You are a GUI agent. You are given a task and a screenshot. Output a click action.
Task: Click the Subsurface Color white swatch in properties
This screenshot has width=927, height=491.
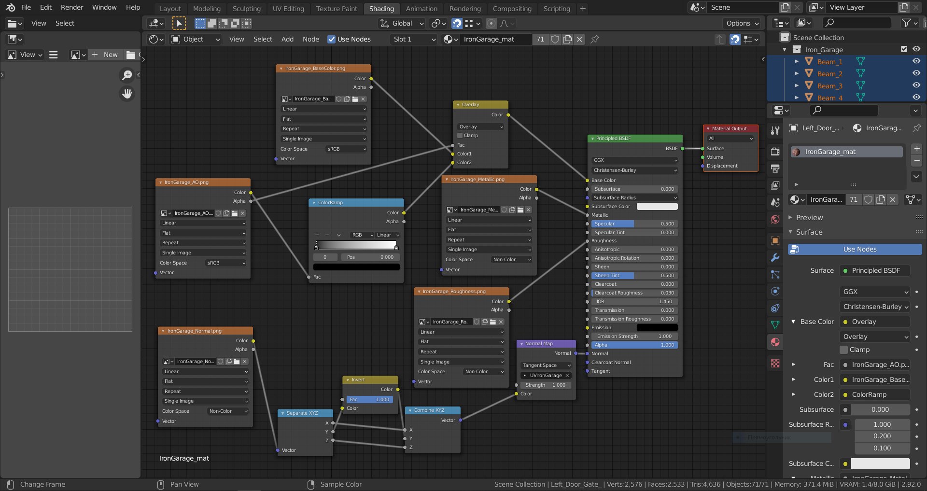coord(880,463)
